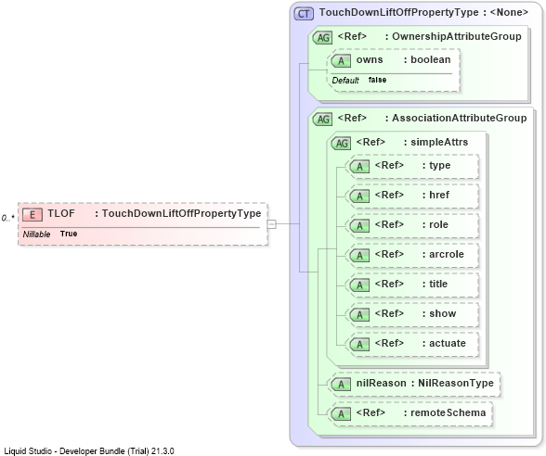The image size is (546, 456).
Task: Select the nilReason NilReasonType text
Action: (425, 384)
